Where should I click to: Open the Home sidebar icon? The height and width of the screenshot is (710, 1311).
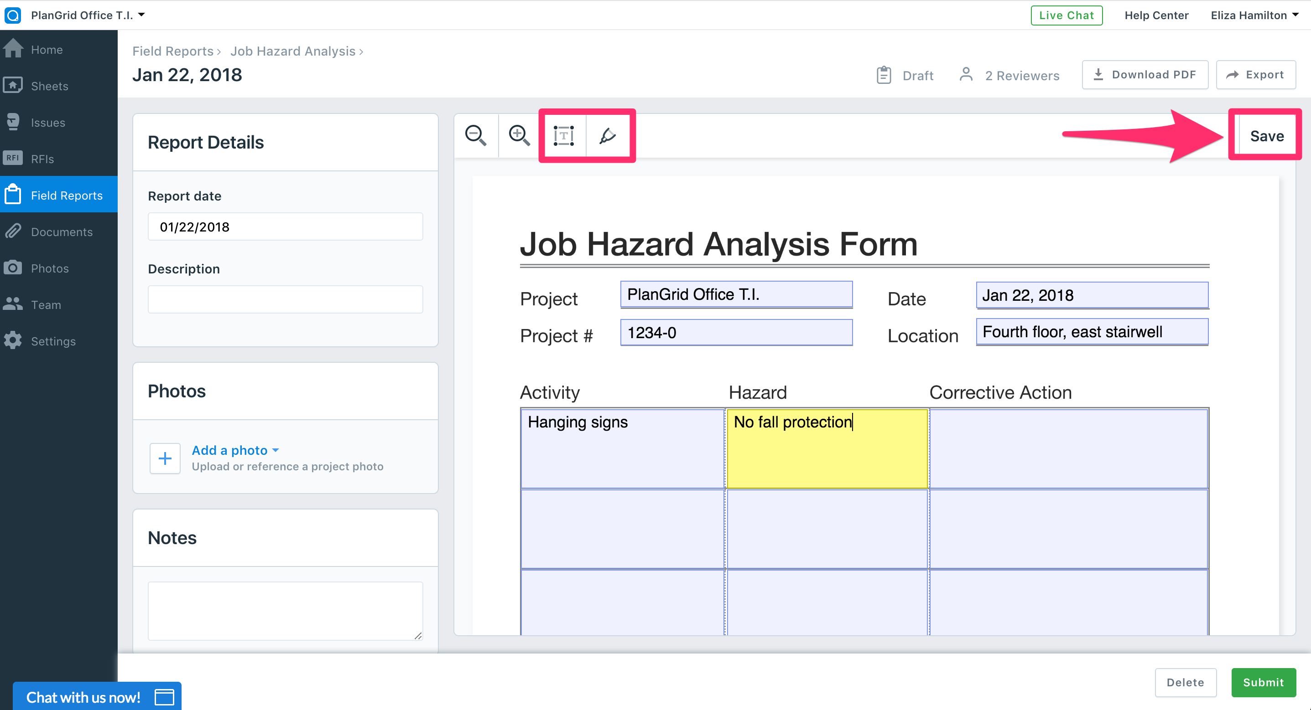point(13,49)
